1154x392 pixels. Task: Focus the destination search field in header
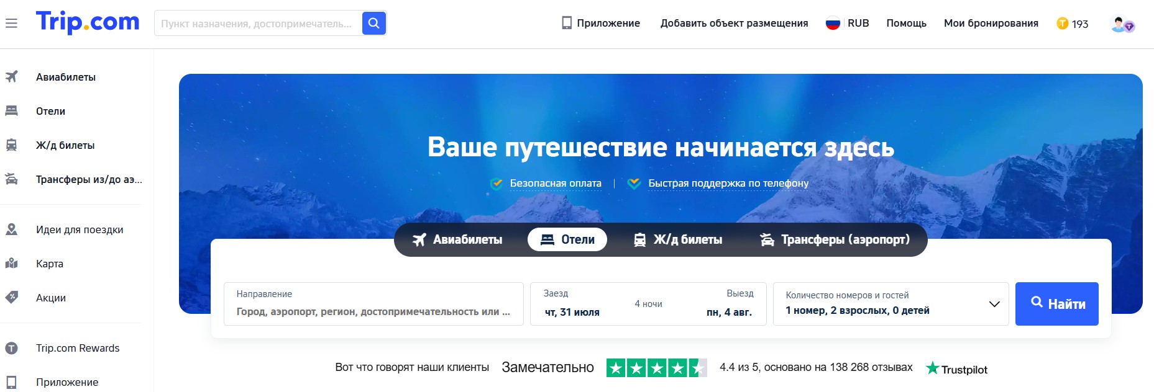point(258,24)
